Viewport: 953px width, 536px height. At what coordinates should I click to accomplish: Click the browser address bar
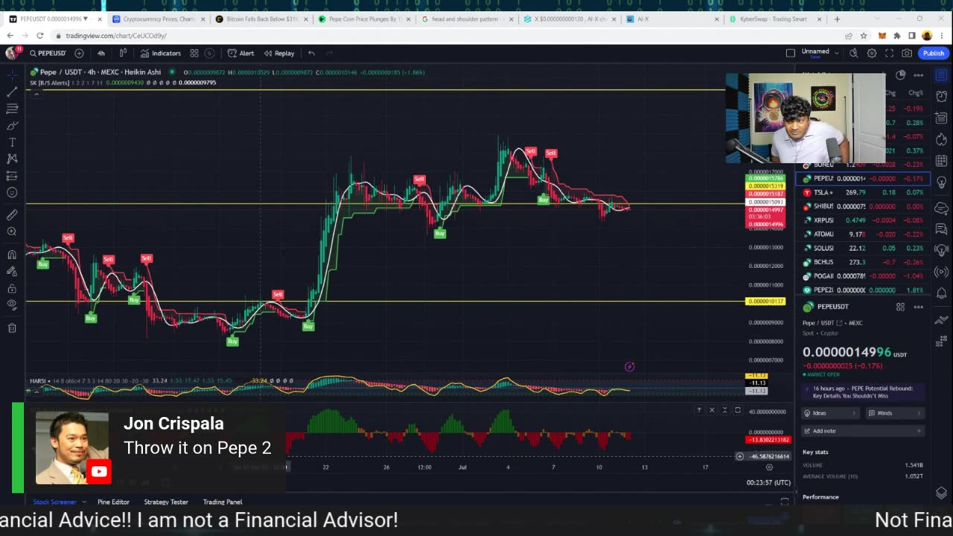coord(447,35)
